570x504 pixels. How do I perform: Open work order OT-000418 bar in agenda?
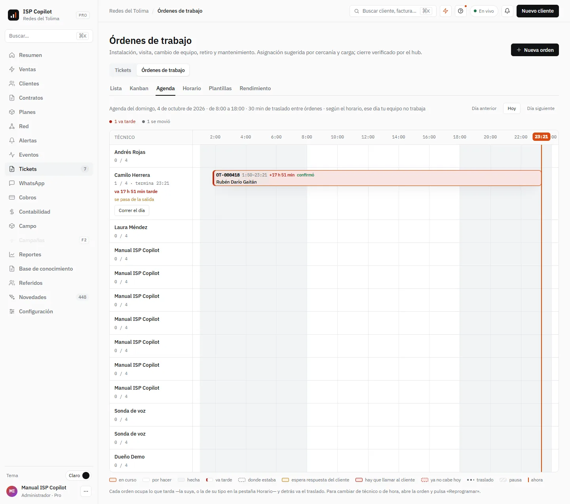(x=377, y=178)
